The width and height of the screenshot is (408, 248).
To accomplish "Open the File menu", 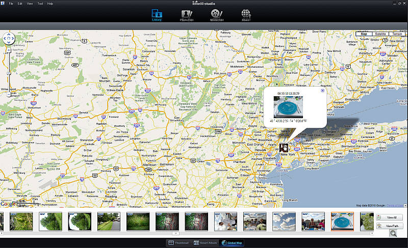I will pos(11,4).
